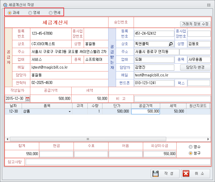Click 담당자 변경 button
215x182 pixels.
(x=195, y=67)
